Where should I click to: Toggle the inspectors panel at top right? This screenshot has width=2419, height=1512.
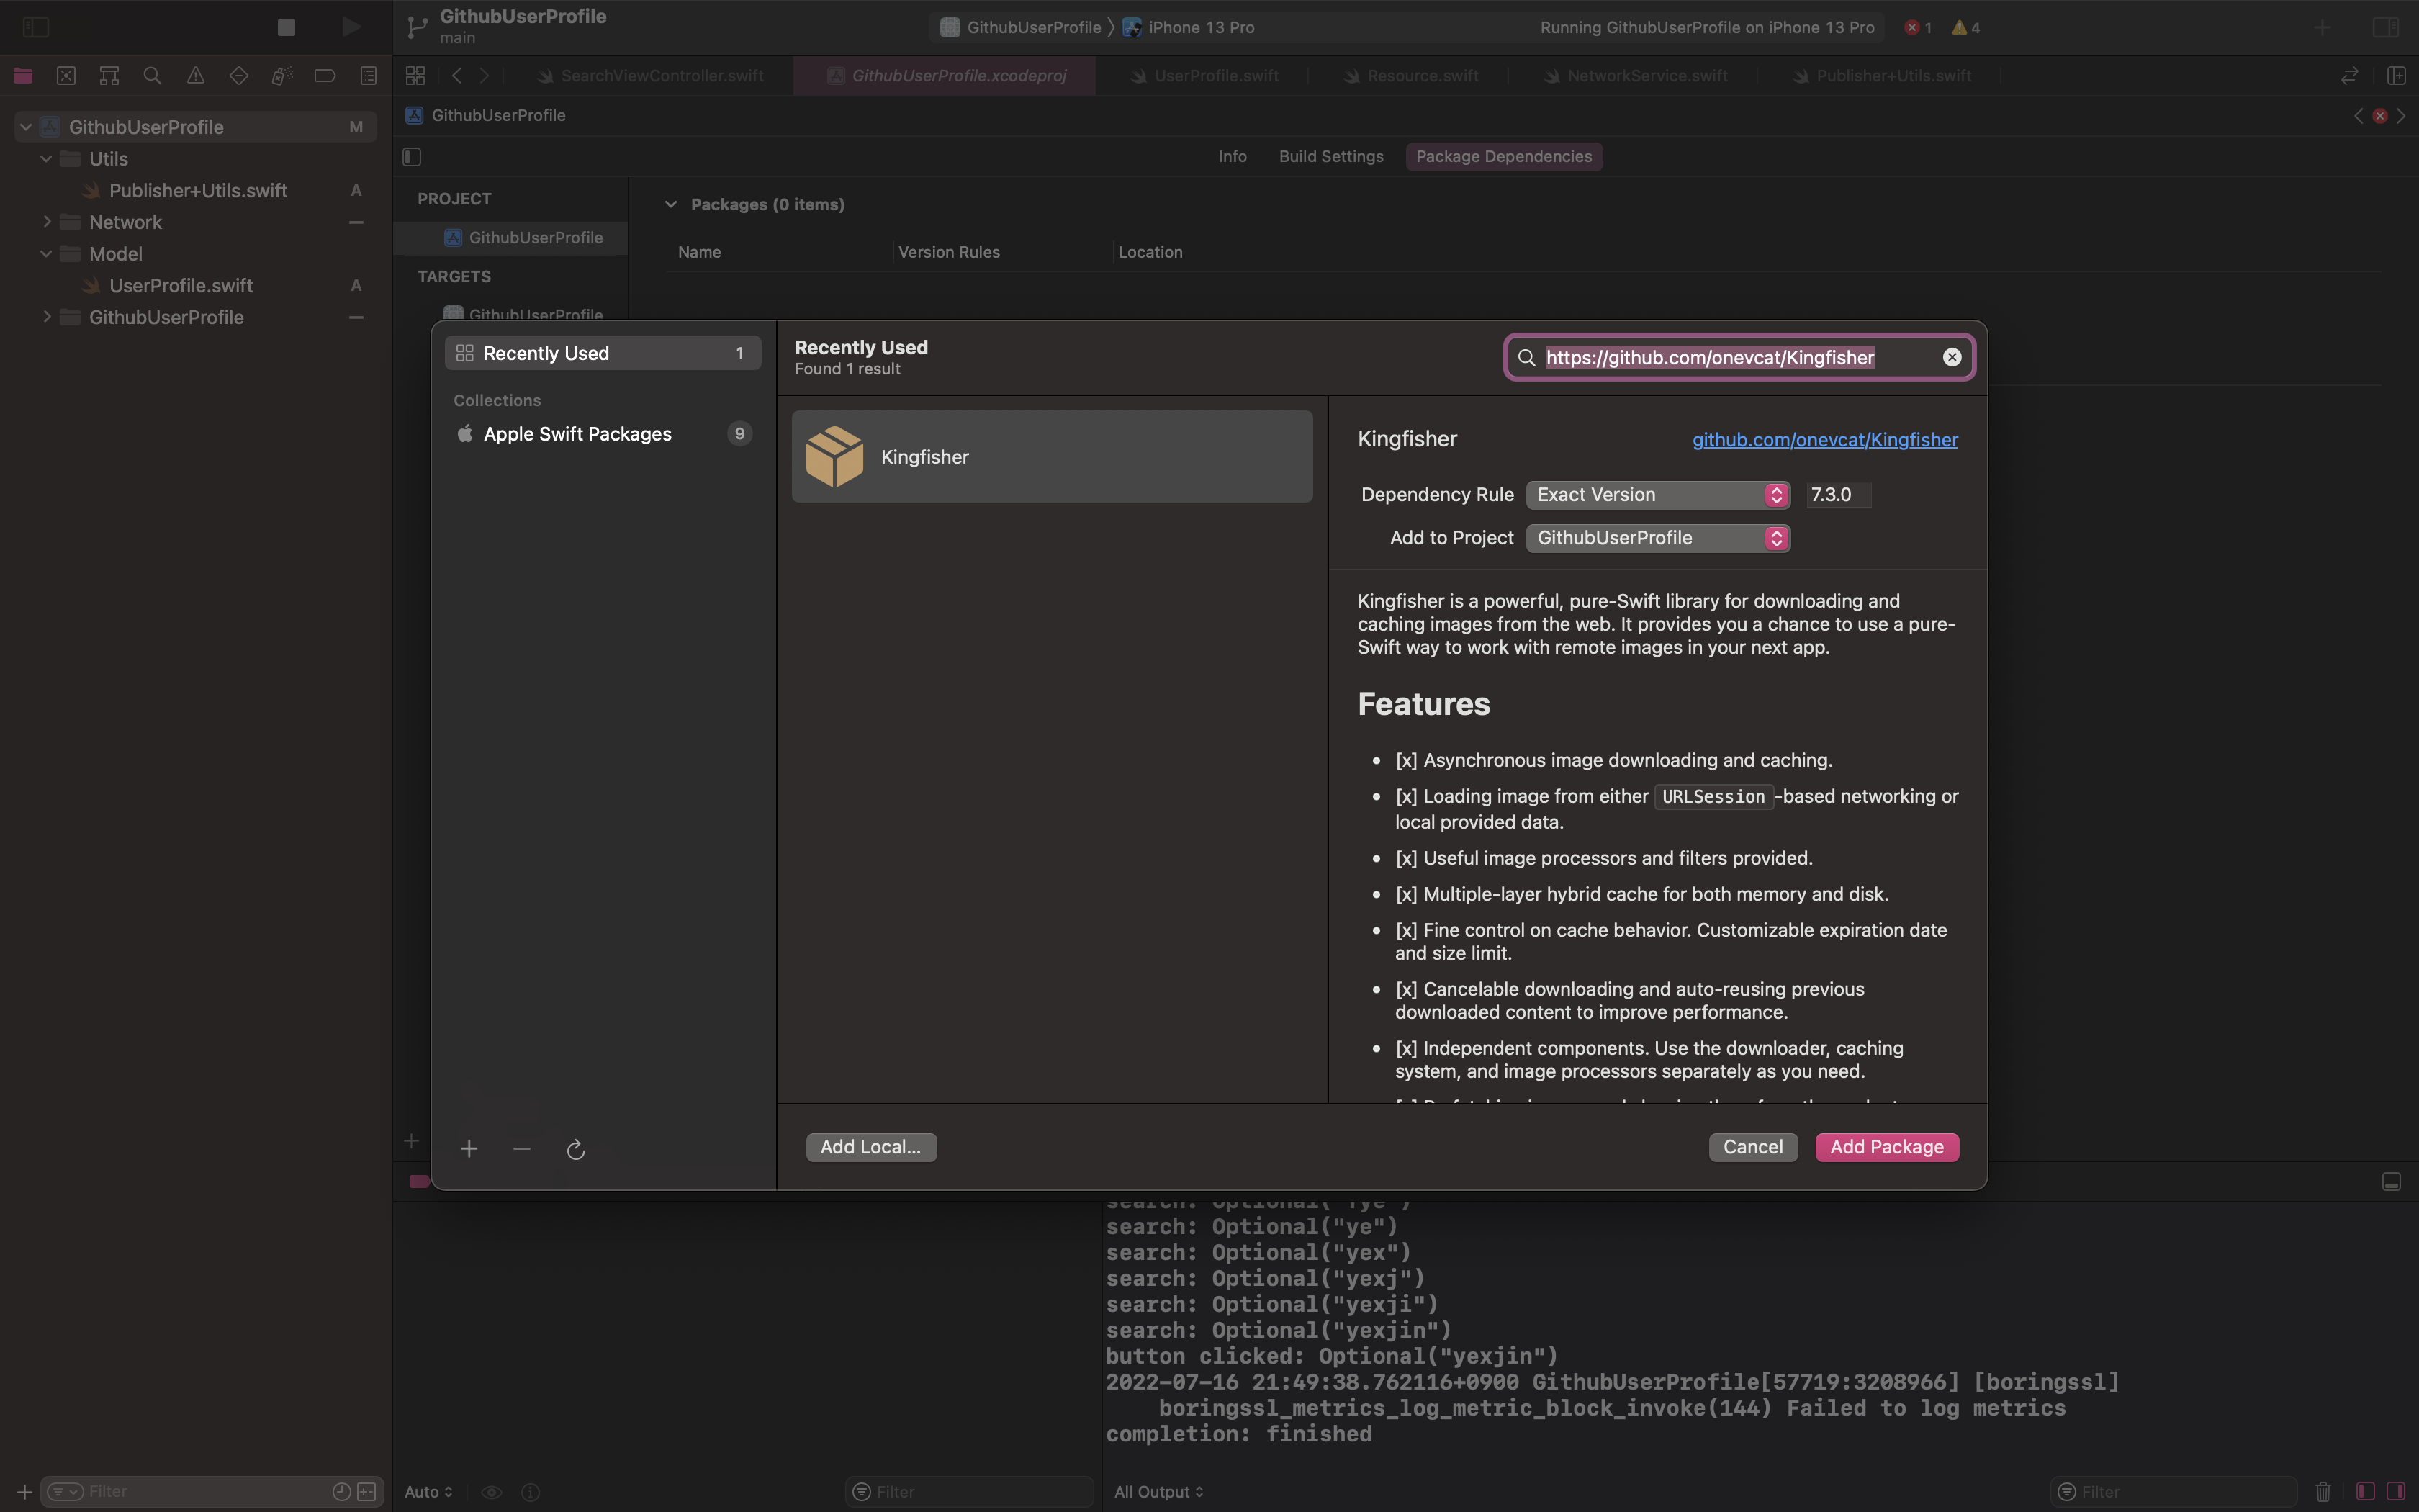click(x=2385, y=27)
